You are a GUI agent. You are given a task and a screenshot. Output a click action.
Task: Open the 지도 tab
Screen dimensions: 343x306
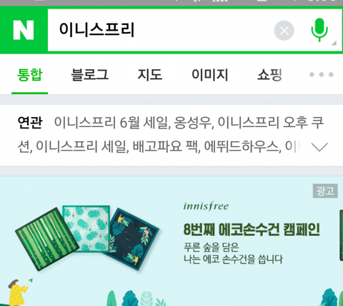coord(150,75)
